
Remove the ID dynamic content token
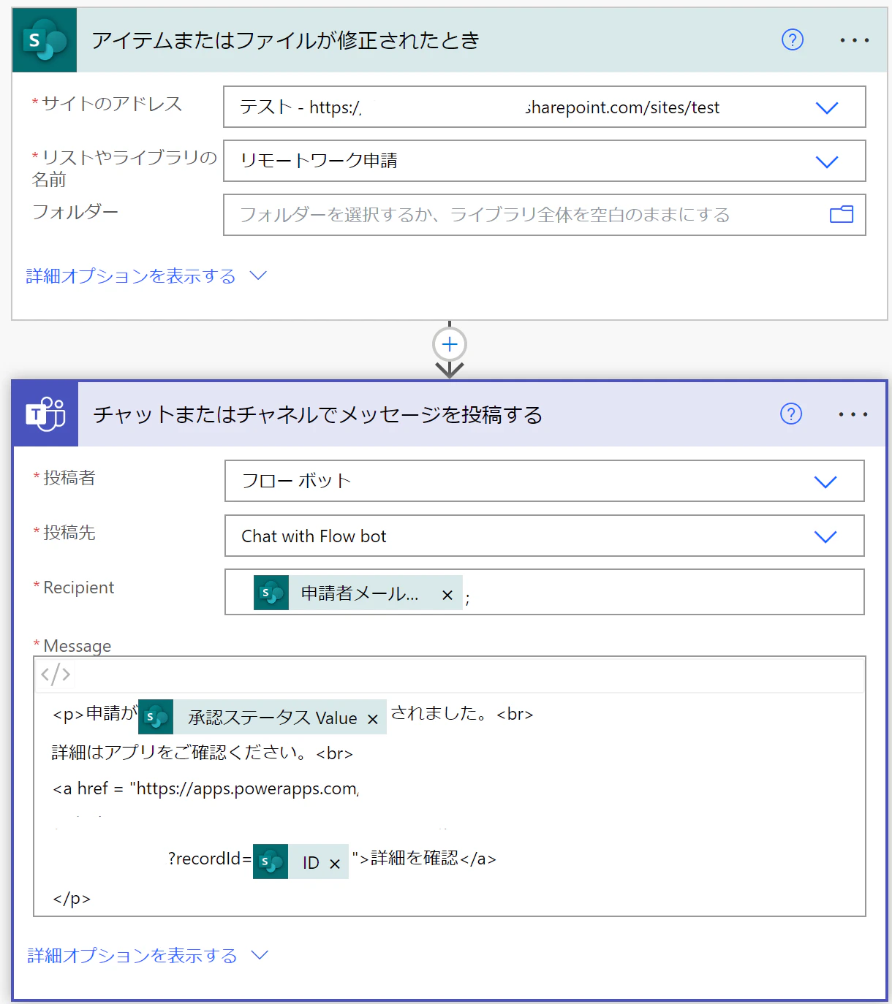click(335, 864)
